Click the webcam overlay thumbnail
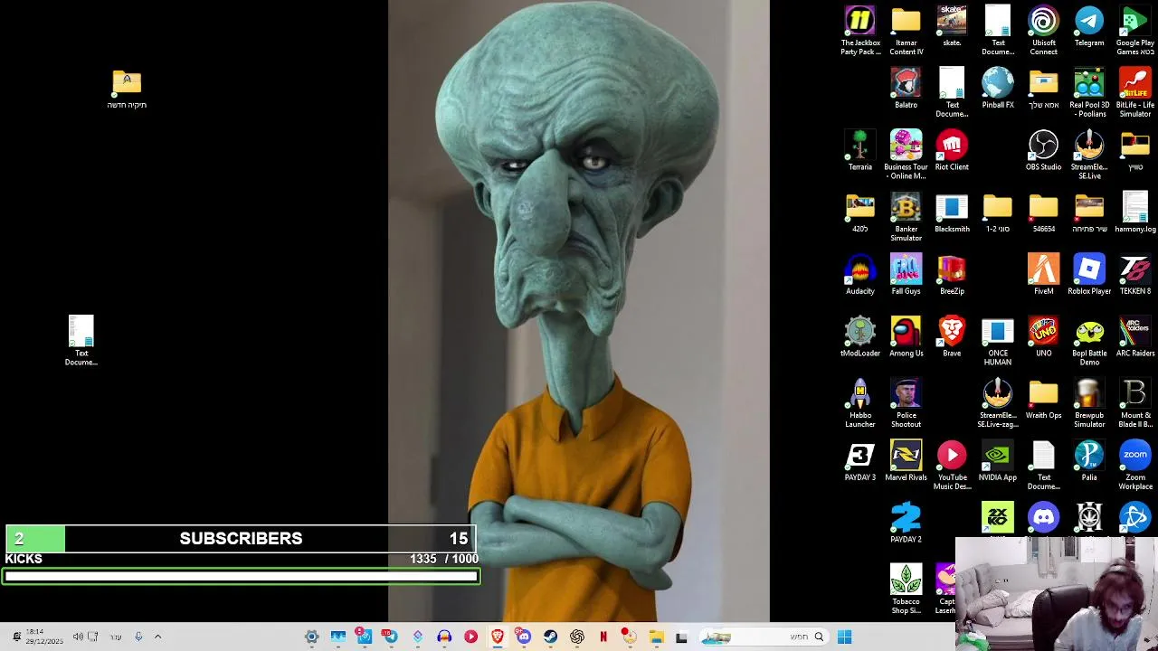This screenshot has width=1158, height=651. 1056,594
